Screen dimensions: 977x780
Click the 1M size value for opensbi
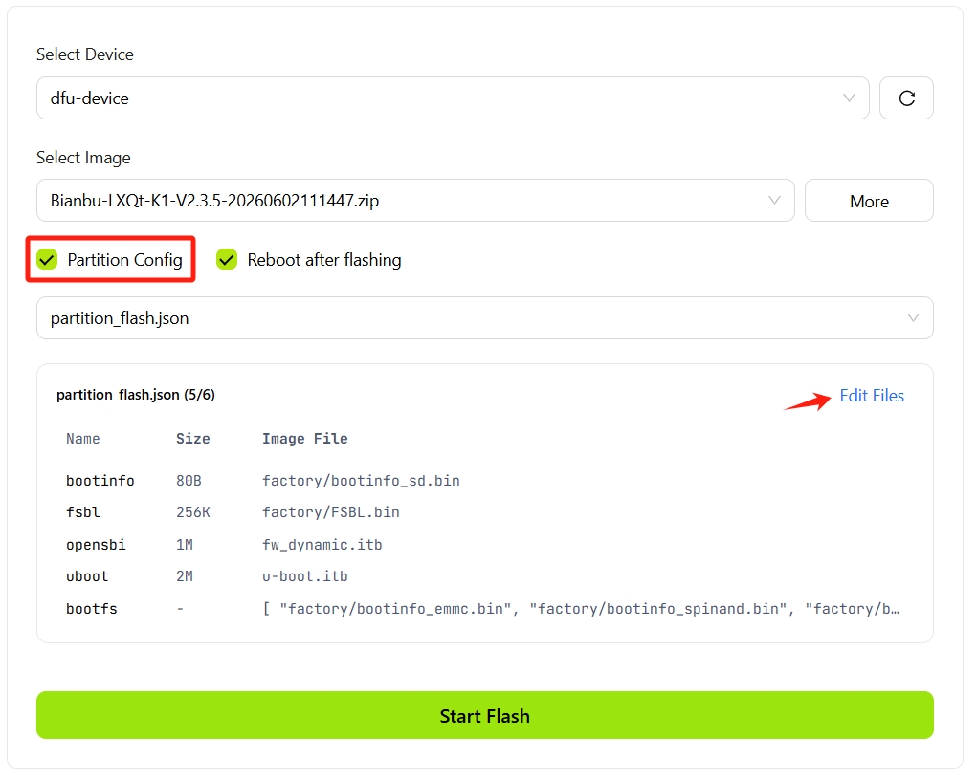click(185, 545)
